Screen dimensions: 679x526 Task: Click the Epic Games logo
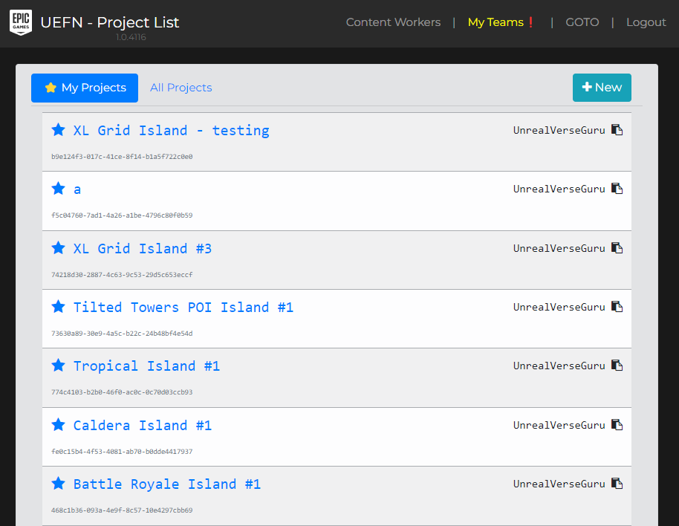(20, 23)
